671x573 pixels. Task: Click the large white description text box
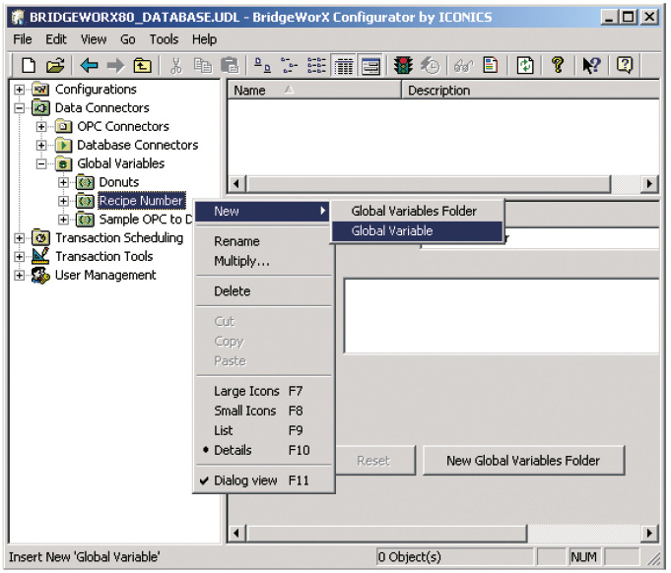pyautogui.click(x=502, y=316)
